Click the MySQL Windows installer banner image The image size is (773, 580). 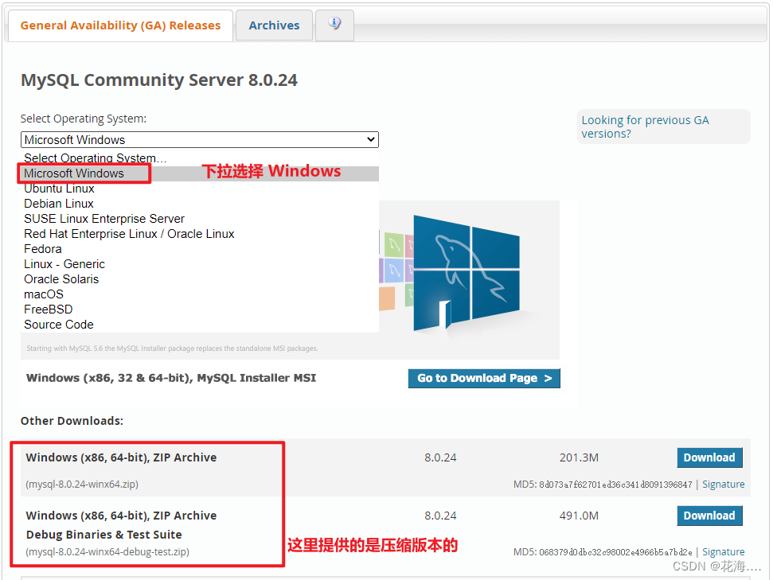(x=469, y=279)
